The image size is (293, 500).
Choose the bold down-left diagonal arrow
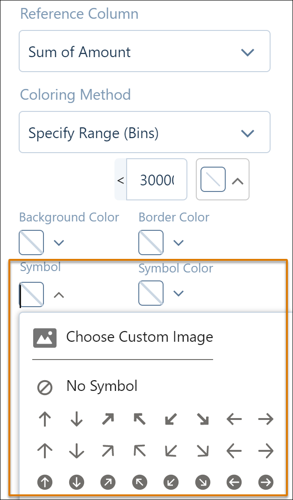pyautogui.click(x=171, y=419)
